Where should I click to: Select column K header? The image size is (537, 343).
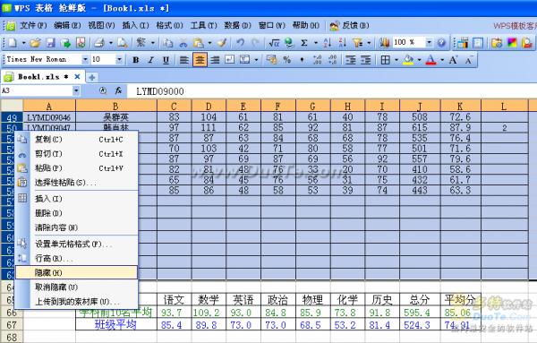tap(460, 107)
